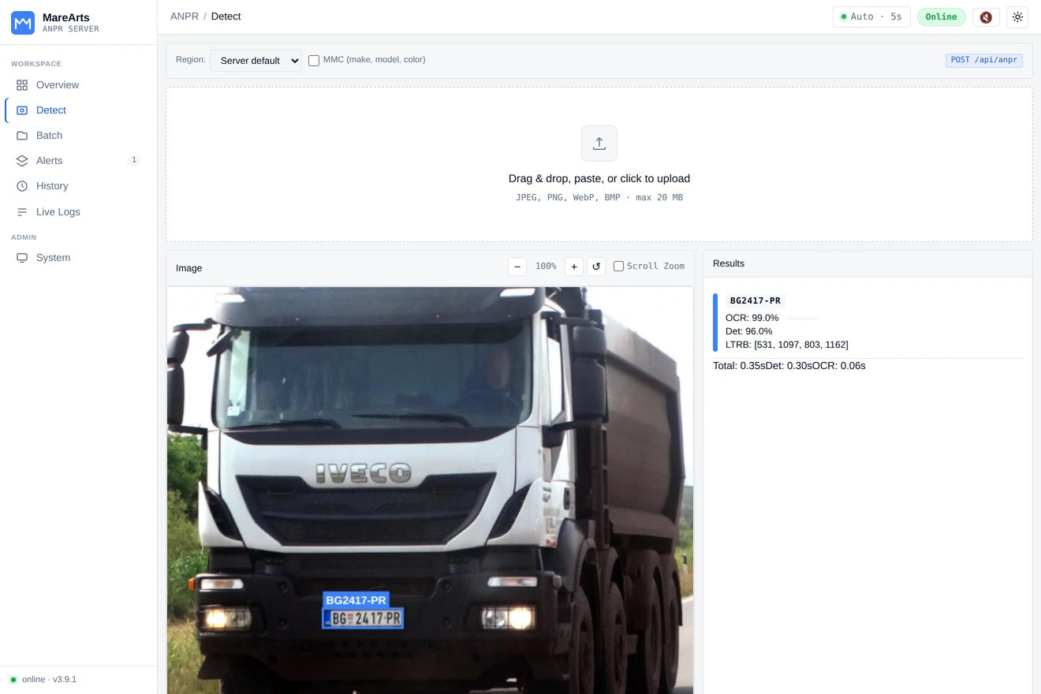Click the Auto 5s refresh button
Viewport: 1041px width, 694px height.
pyautogui.click(x=871, y=17)
